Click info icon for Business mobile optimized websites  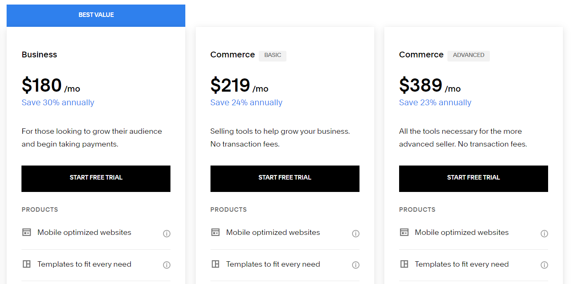click(x=167, y=234)
